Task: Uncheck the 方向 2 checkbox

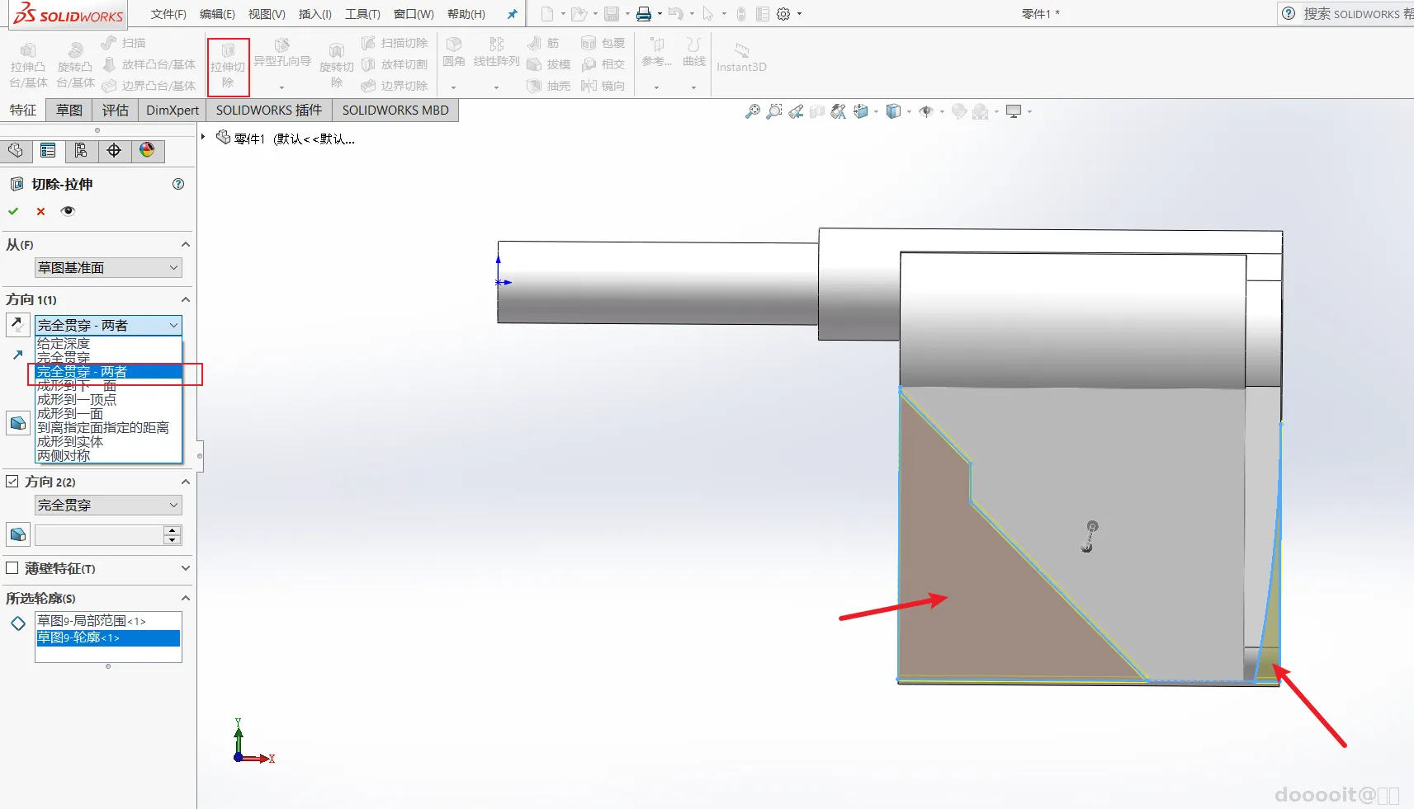Action: [x=12, y=482]
